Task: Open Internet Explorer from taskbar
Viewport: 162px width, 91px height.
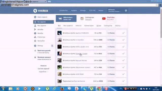Action: coord(55,89)
